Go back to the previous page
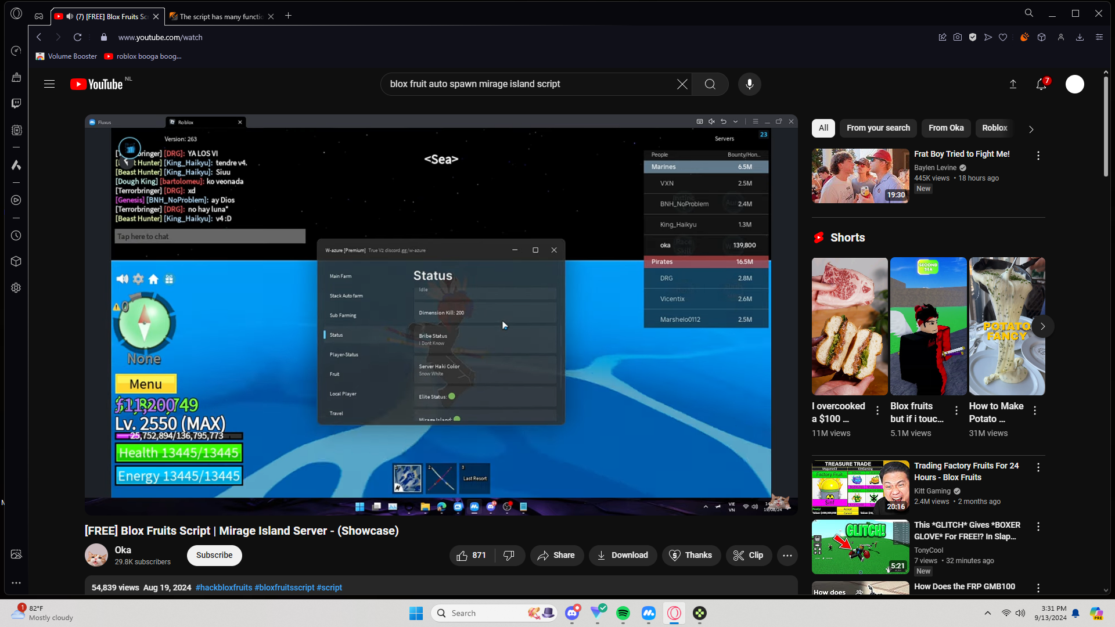Image resolution: width=1115 pixels, height=627 pixels. tap(39, 37)
